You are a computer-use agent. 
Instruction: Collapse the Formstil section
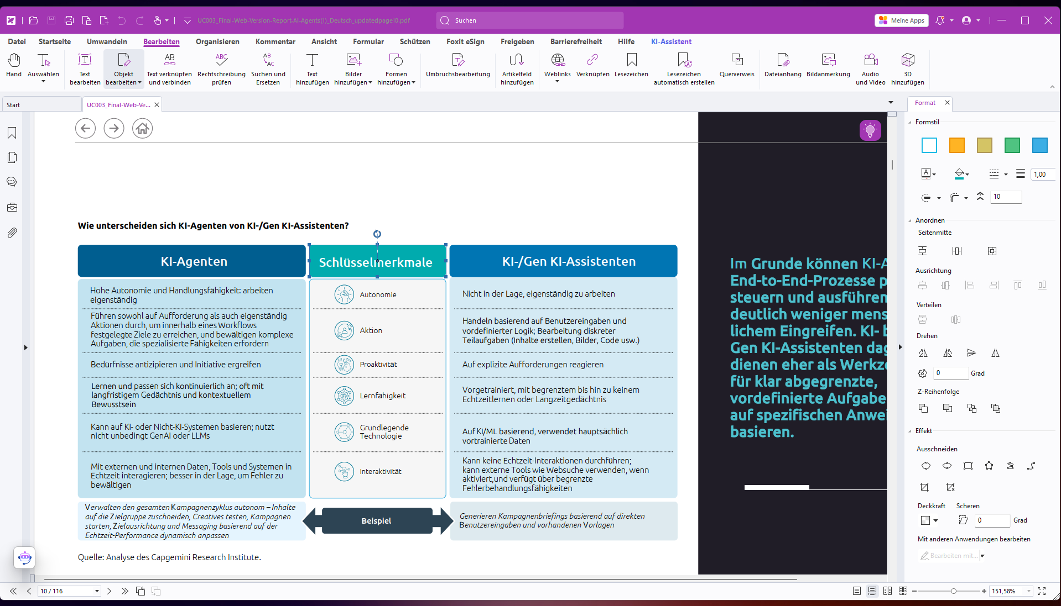pyautogui.click(x=911, y=122)
